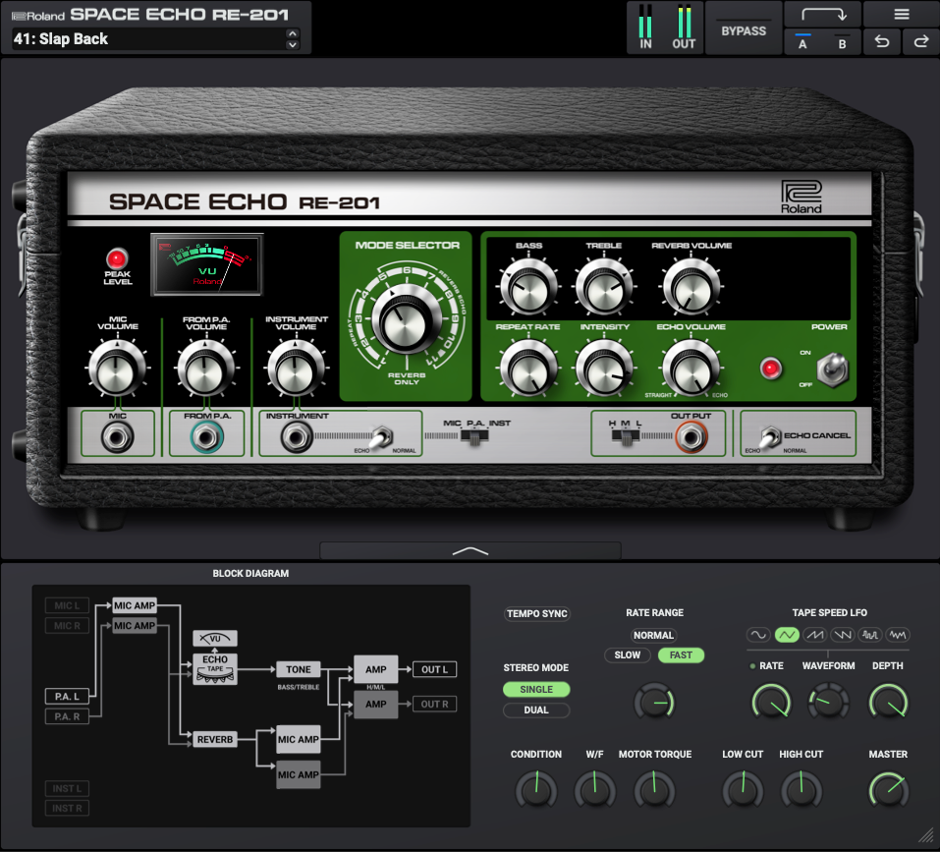Set rate range to SLOW
Viewport: 940px width, 852px height.
coord(628,655)
